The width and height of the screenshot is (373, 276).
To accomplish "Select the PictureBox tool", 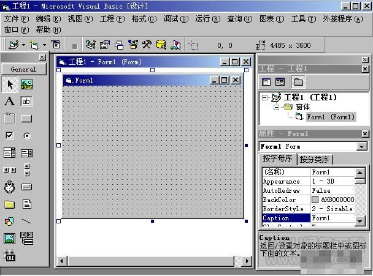I will [x=27, y=84].
